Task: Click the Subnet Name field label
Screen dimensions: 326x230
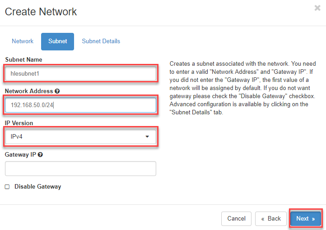Action: pos(23,59)
